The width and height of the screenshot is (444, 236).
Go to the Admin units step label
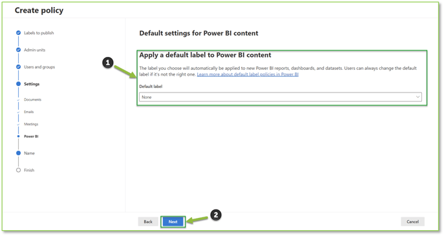click(34, 50)
